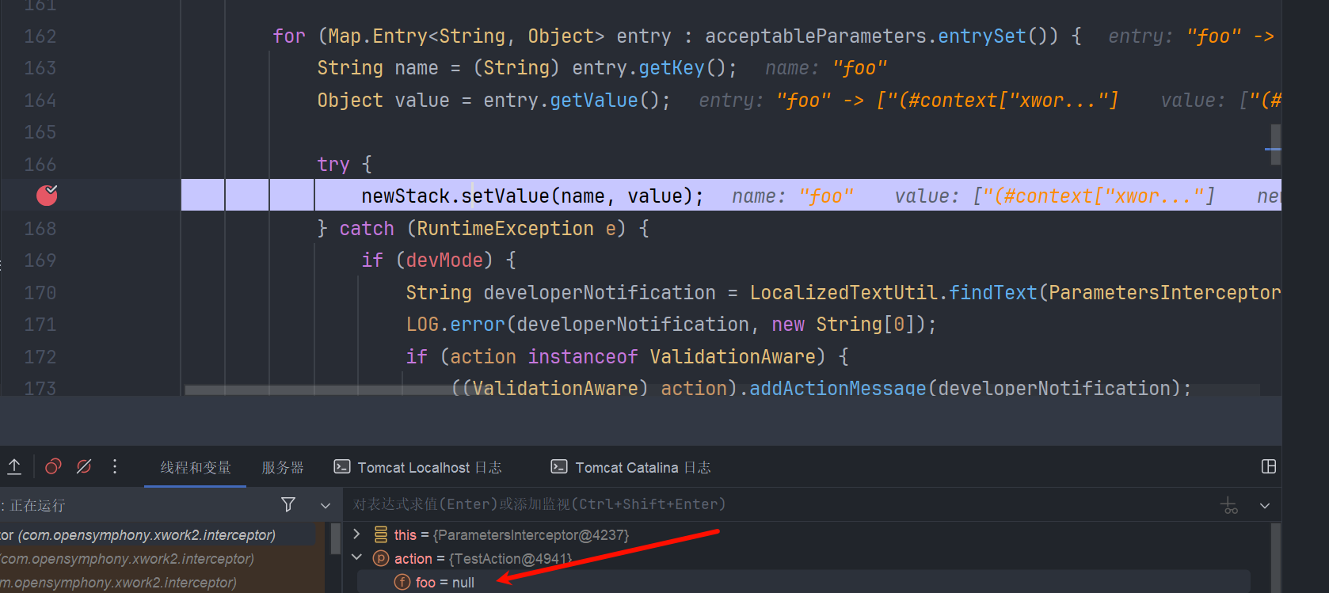Toggle mute breakpoints icon
This screenshot has width=1329, height=593.
pyautogui.click(x=84, y=467)
